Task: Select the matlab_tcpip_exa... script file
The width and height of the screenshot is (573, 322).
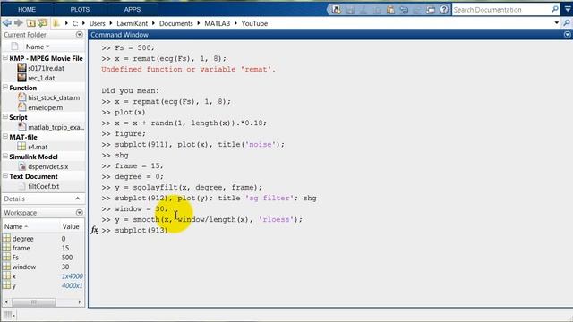Action: (56, 127)
